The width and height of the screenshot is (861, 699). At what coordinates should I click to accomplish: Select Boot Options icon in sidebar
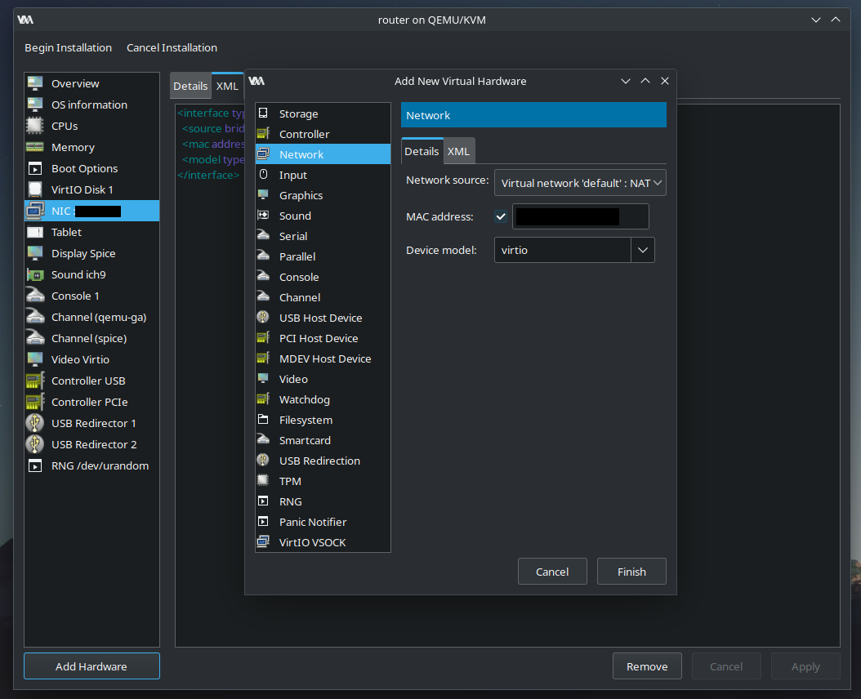click(35, 168)
